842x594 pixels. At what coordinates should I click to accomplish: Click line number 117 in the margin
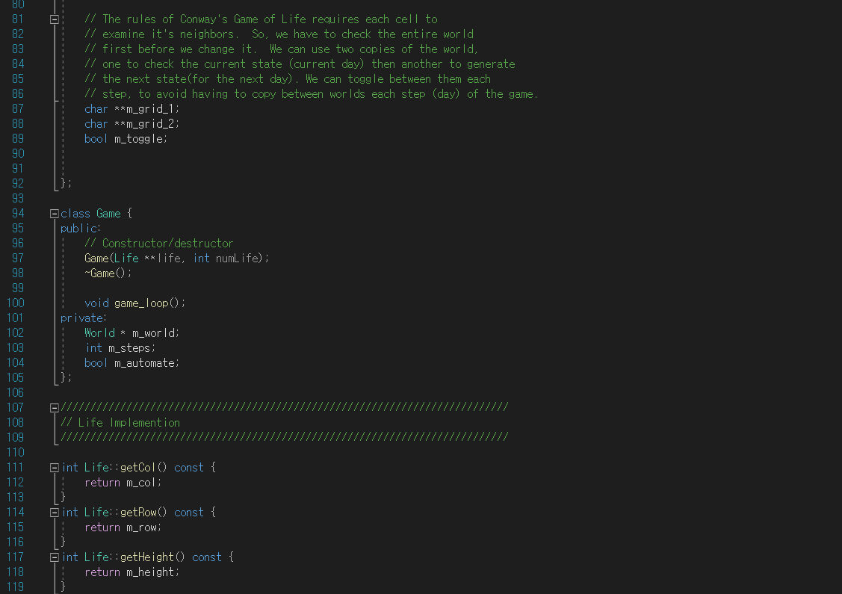tap(15, 557)
